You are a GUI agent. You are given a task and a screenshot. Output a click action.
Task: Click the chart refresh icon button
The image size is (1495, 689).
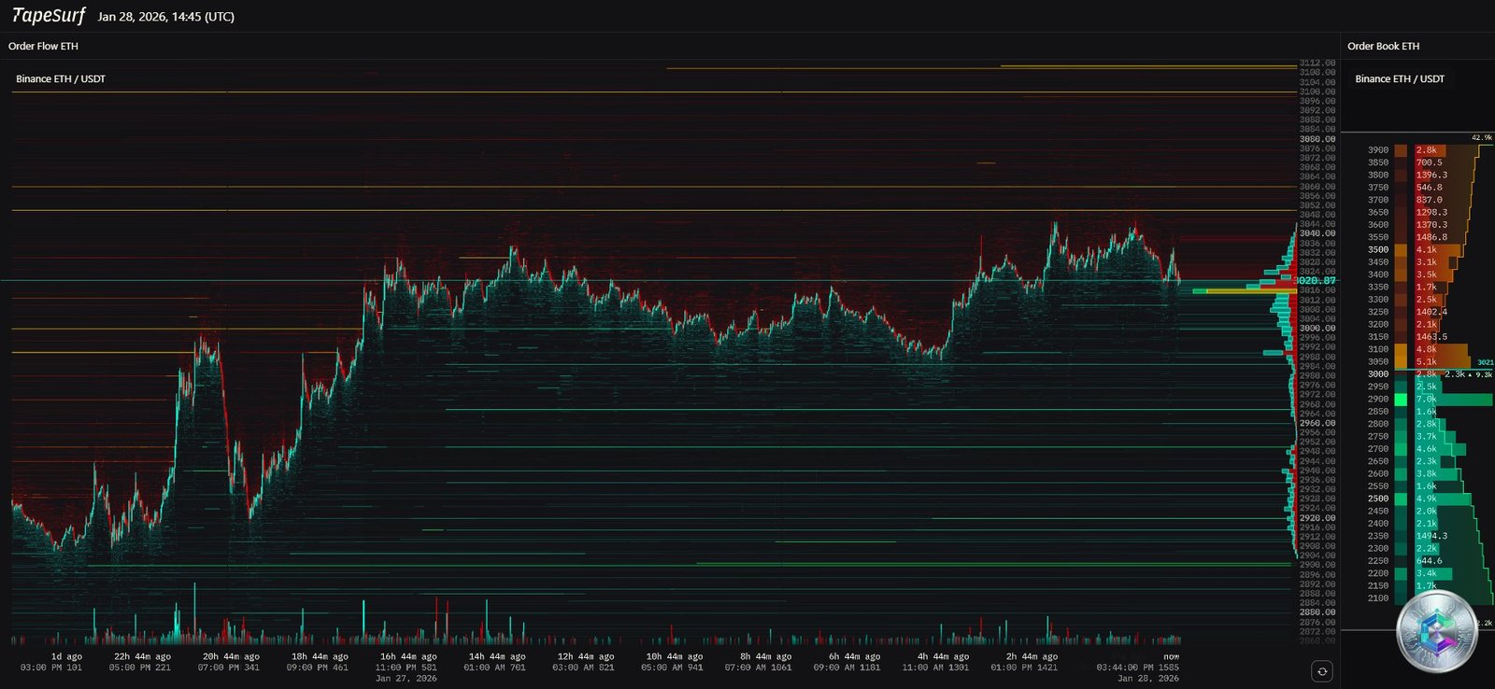pos(1321,671)
